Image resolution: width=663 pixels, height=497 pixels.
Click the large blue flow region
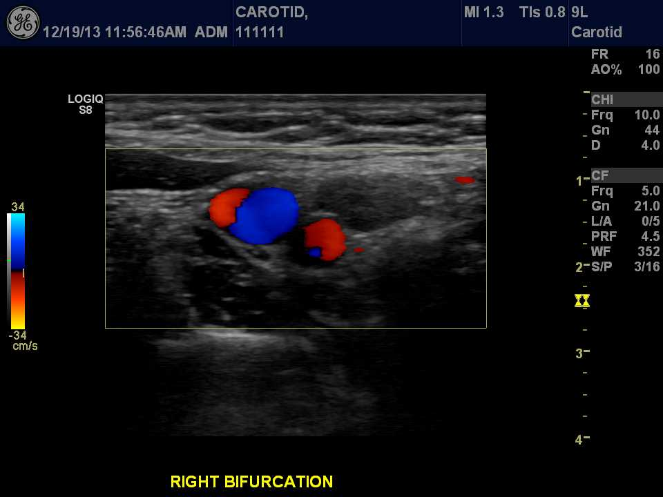265,215
